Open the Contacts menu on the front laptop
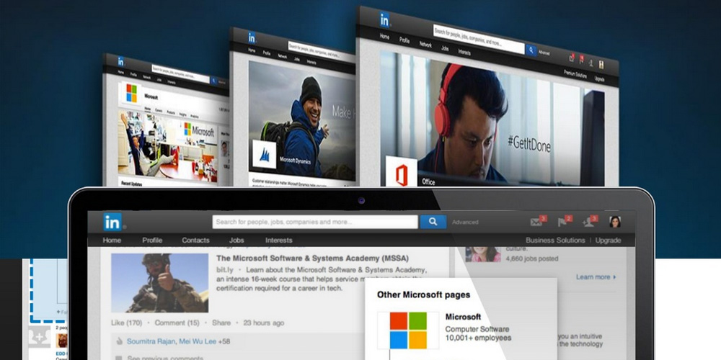This screenshot has height=360, width=721. (195, 240)
